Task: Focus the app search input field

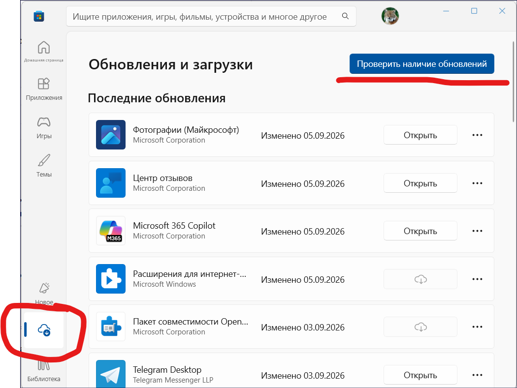Action: coord(211,16)
